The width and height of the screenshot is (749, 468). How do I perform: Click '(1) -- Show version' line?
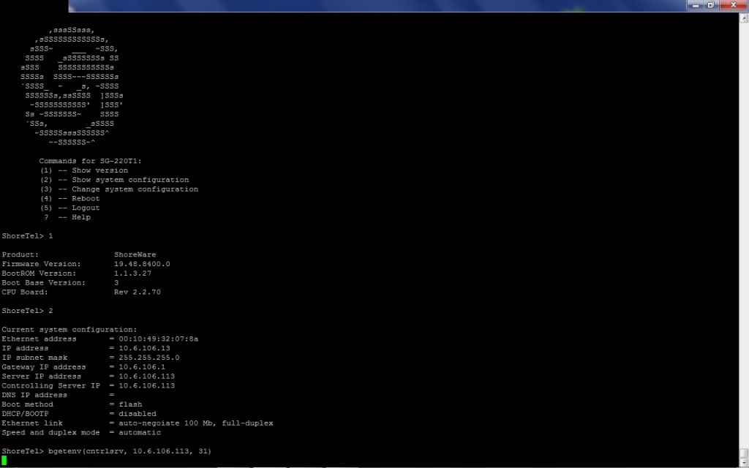tap(84, 170)
